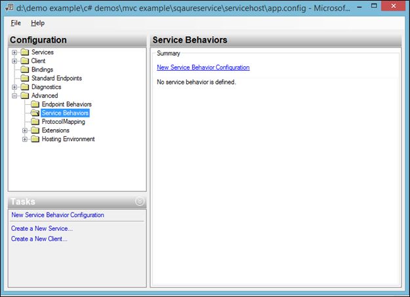Screen dimensions: 410x297
Task: Click the Hosting Environment folder icon
Action: pos(35,139)
